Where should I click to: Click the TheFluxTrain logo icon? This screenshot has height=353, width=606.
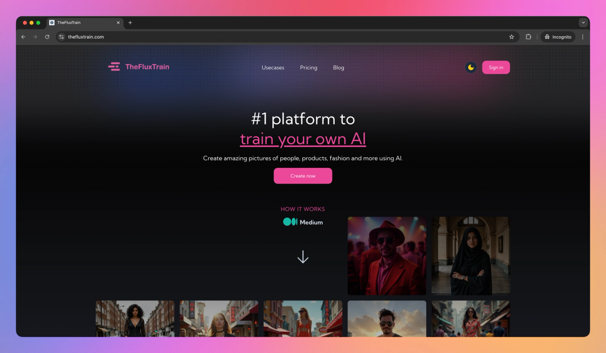114,67
